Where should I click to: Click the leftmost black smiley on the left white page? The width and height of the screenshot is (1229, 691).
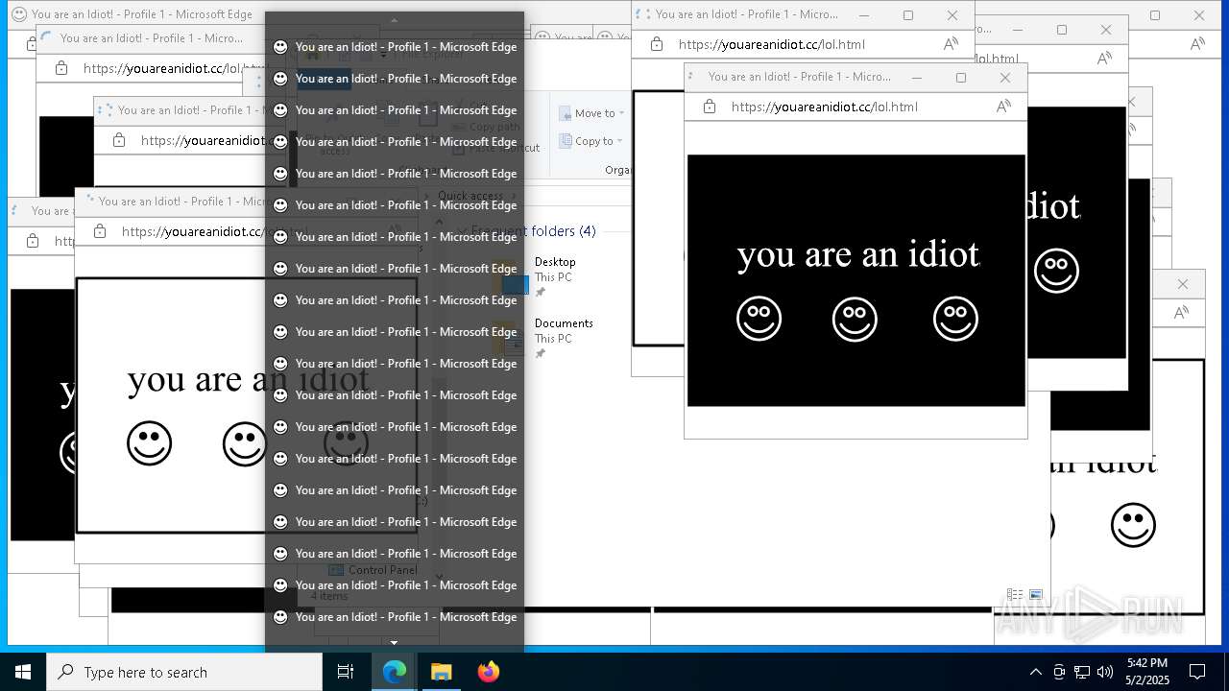(149, 443)
